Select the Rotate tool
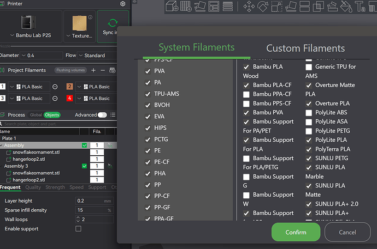This screenshot has height=249, width=377. coord(263,6)
